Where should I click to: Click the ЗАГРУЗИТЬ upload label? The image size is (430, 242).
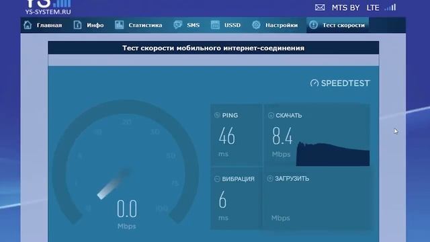point(292,179)
